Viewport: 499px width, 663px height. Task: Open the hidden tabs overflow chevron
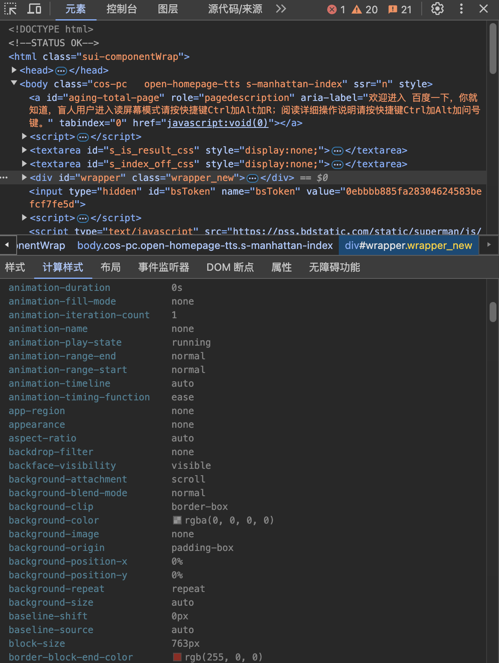pos(281,9)
